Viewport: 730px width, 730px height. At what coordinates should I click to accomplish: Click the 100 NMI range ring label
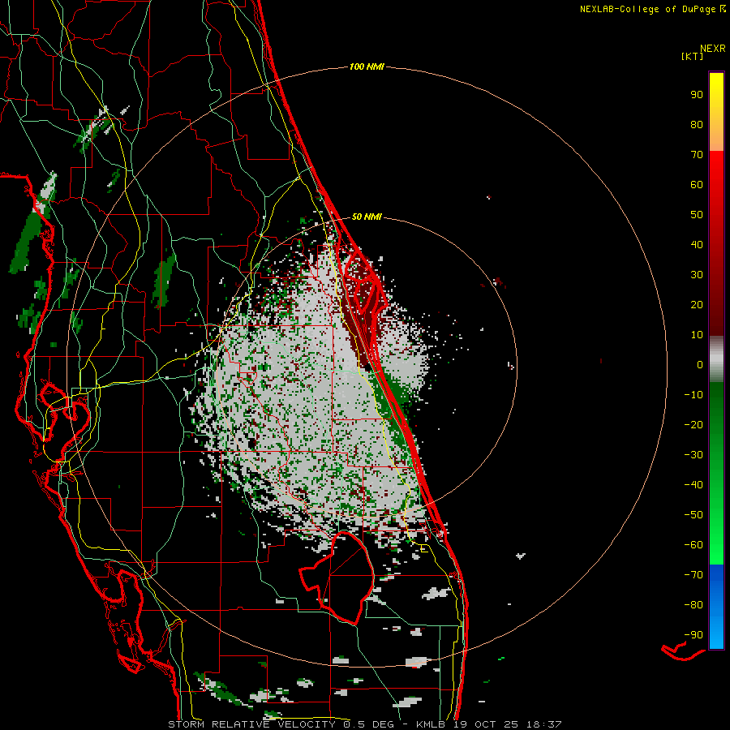(367, 67)
